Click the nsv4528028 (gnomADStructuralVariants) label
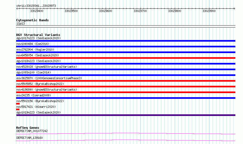The height and width of the screenshot is (144, 243). coord(47,67)
